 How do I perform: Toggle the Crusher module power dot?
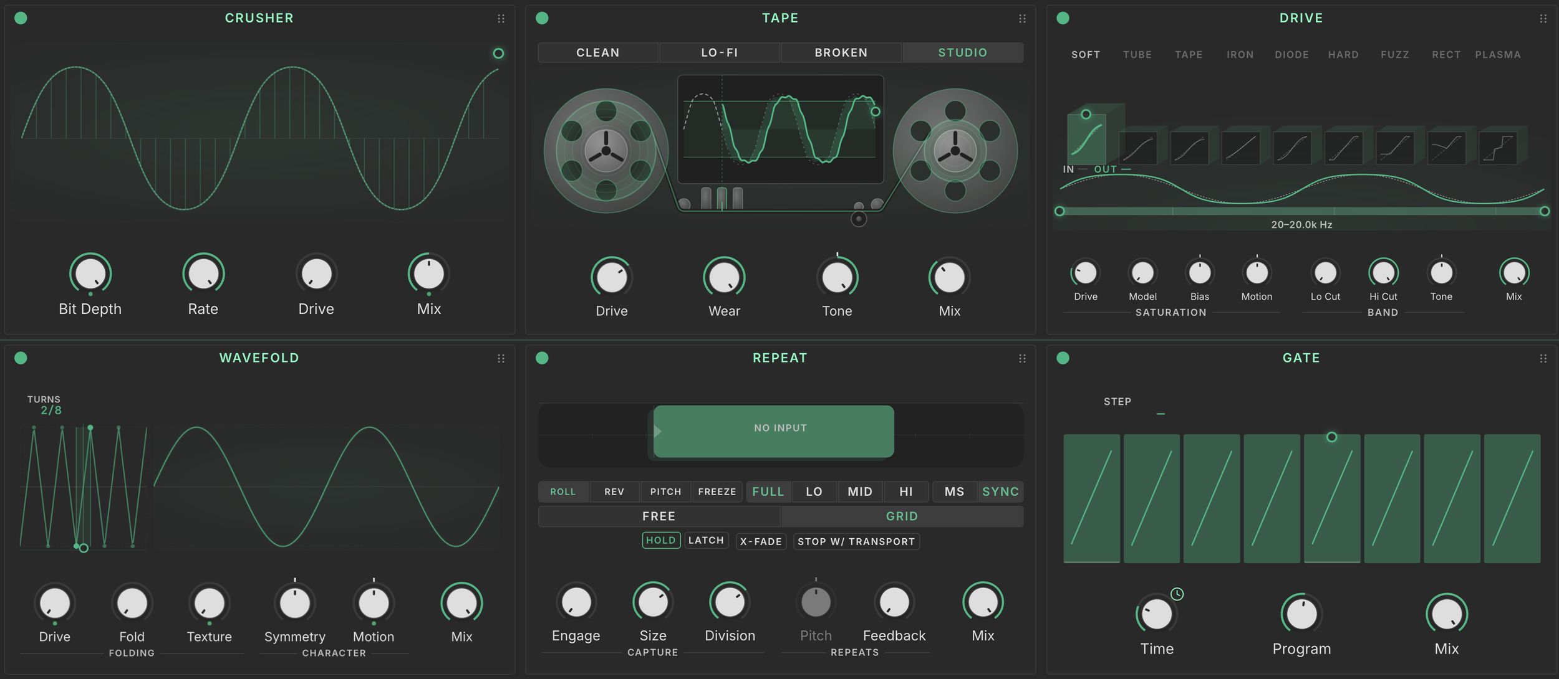tap(21, 18)
